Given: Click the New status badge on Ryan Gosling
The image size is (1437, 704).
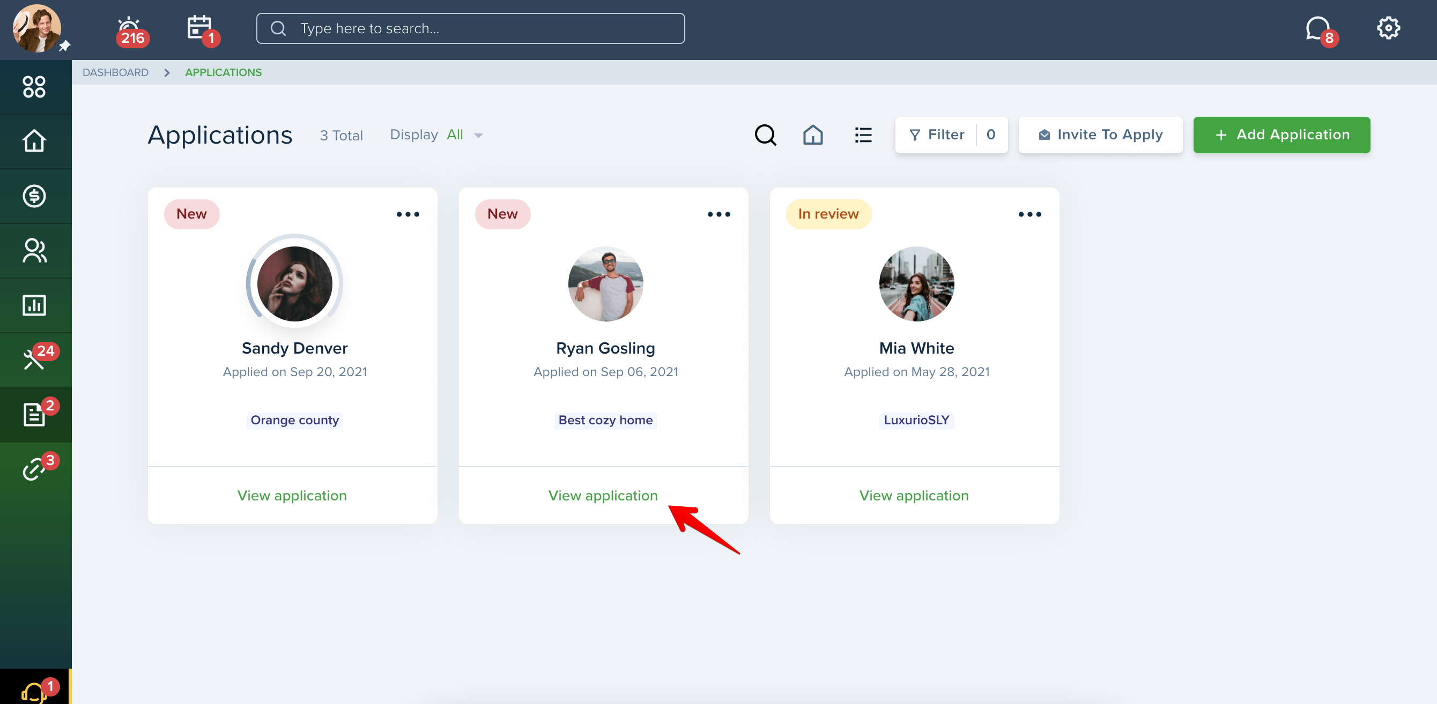Looking at the screenshot, I should pos(502,214).
